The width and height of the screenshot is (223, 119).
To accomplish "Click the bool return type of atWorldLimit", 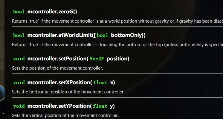I will tap(19, 35).
